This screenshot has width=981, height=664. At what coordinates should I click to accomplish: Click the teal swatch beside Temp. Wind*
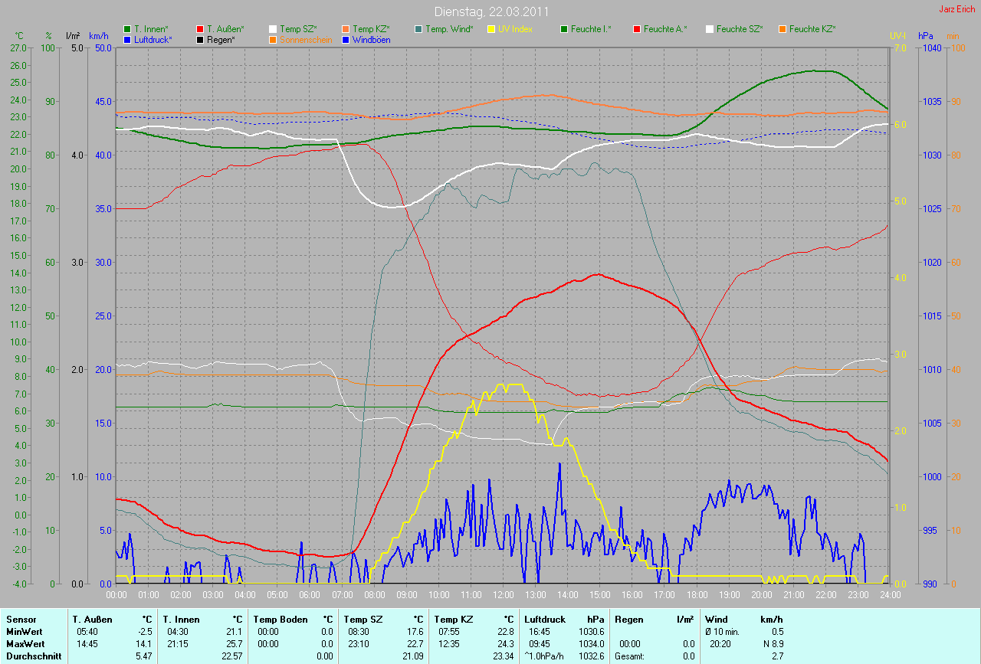tap(418, 29)
